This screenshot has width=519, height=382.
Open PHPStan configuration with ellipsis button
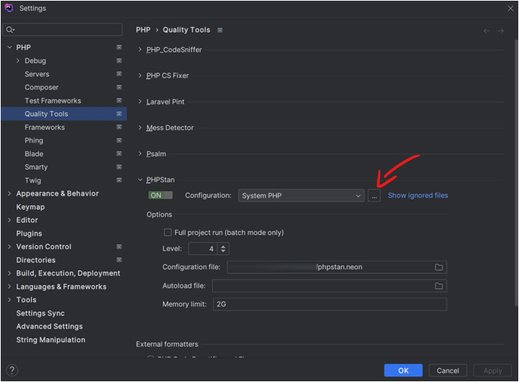click(374, 196)
